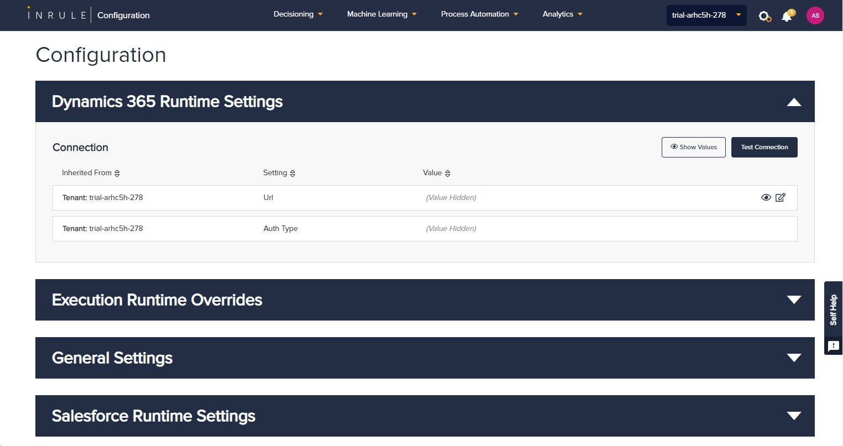Open the feedback icon below Self Help
Screen dimensions: 843x446
click(x=833, y=346)
